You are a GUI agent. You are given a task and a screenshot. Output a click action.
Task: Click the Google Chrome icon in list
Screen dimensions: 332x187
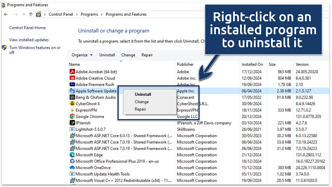coord(72,116)
